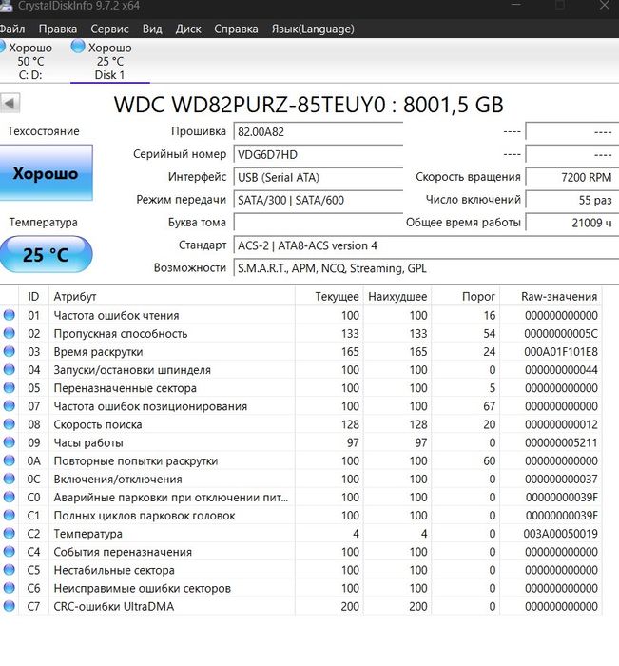Select the Частота ошибок позиционирования row text

pos(150,406)
